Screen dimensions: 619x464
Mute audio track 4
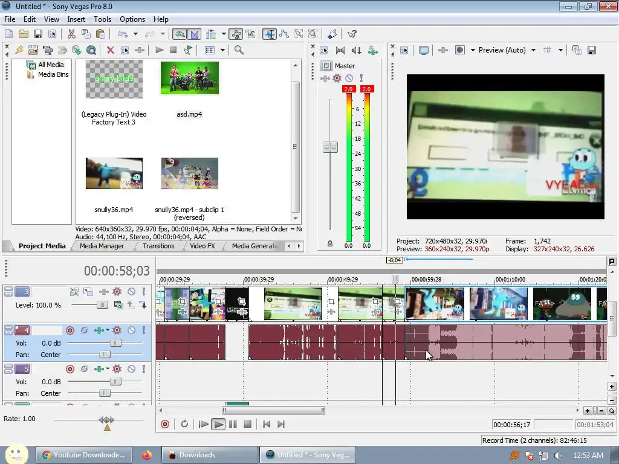[131, 330]
